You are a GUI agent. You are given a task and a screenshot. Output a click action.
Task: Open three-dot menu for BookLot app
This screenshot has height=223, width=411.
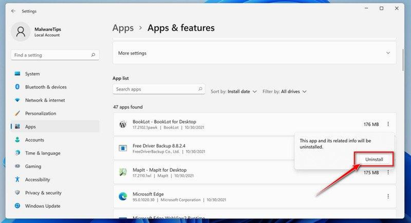tap(388, 124)
